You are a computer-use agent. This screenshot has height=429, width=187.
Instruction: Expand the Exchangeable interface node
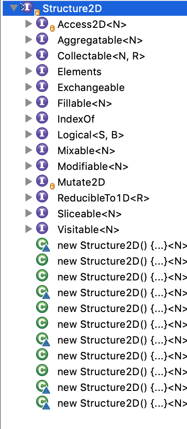click(x=28, y=87)
